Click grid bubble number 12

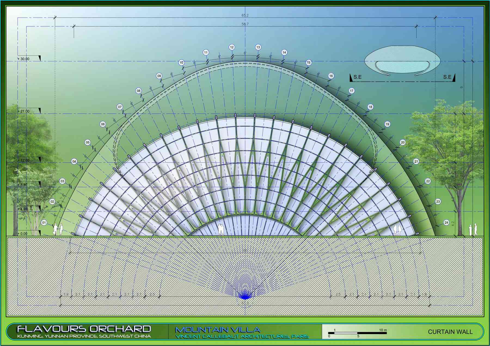coord(232,47)
